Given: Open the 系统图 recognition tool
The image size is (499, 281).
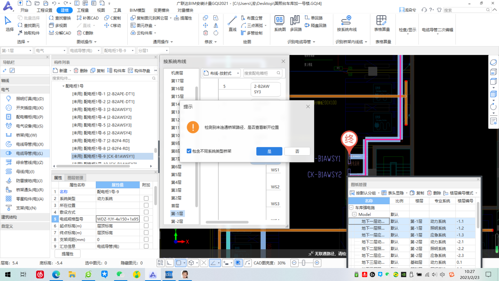Looking at the screenshot, I should click(x=280, y=23).
